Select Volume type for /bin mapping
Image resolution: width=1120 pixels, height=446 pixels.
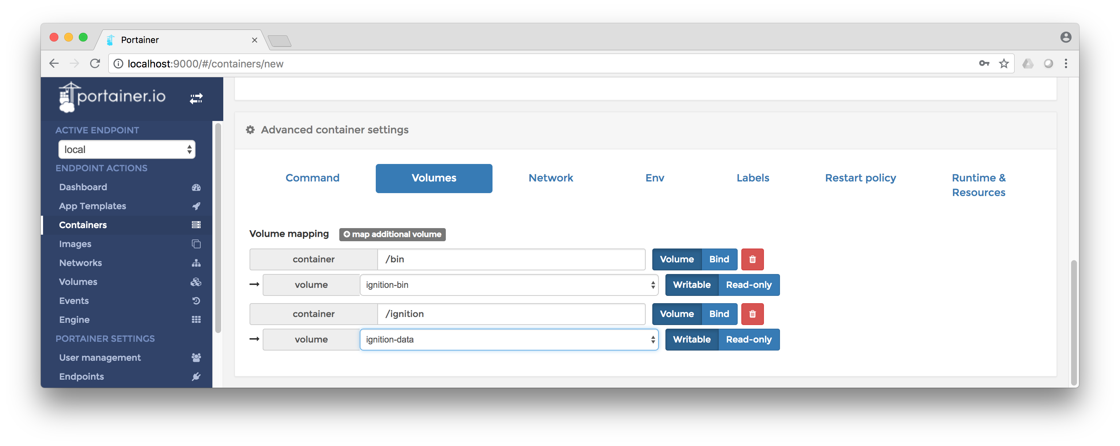point(676,259)
